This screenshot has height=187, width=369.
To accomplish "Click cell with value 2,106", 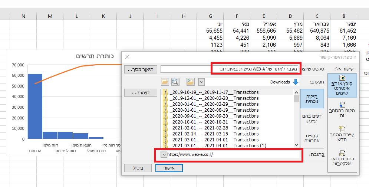I will (x=264, y=45).
